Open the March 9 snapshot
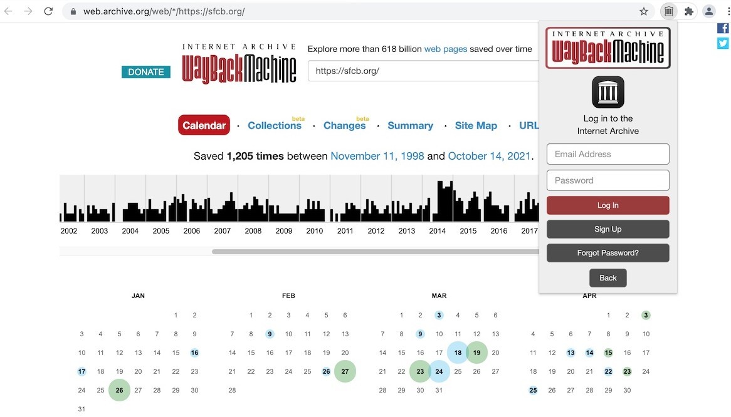731x417 pixels. (x=420, y=334)
